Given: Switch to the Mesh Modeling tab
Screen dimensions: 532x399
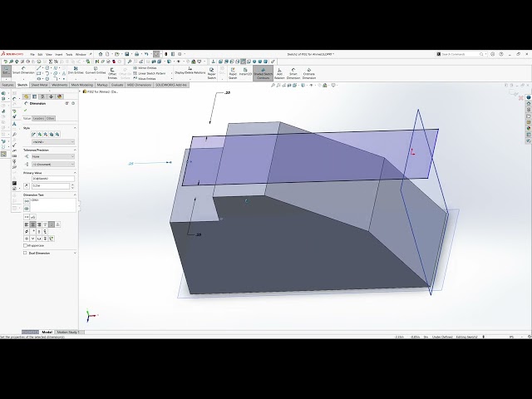Looking at the screenshot, I should (82, 85).
